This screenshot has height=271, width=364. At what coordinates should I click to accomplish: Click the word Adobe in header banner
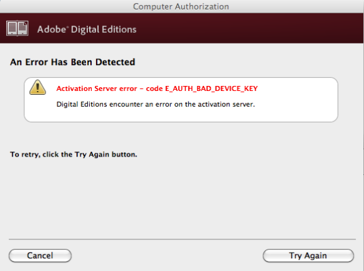click(52, 30)
